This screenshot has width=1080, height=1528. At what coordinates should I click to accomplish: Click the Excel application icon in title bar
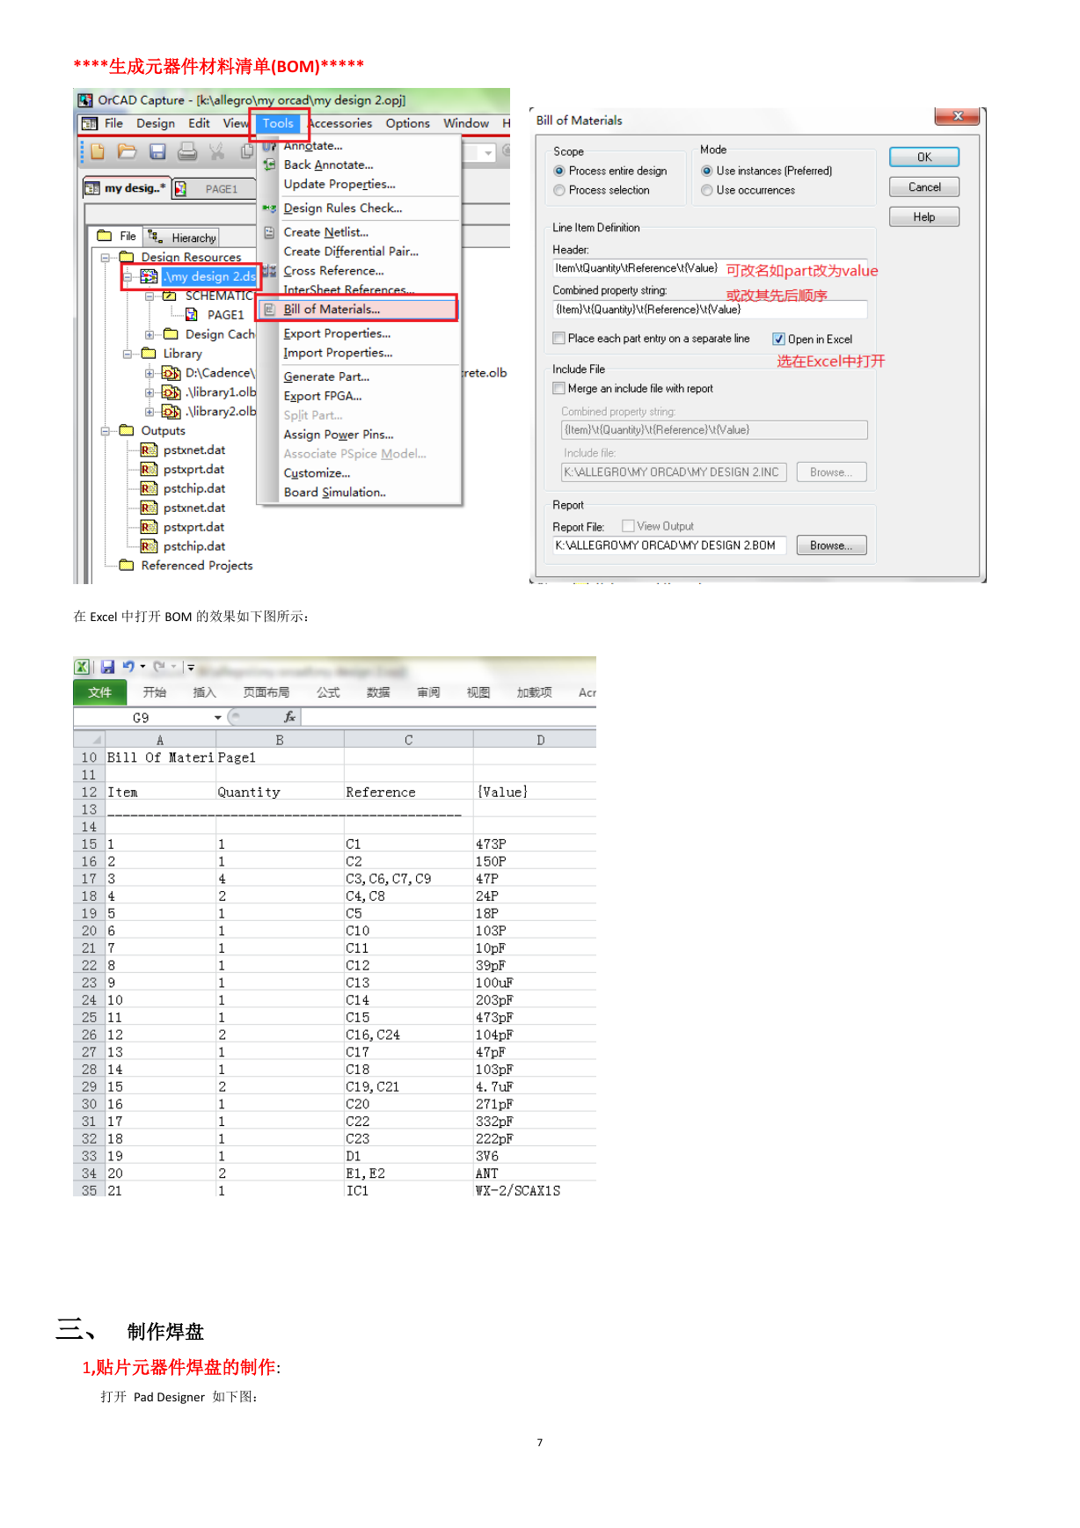(82, 667)
